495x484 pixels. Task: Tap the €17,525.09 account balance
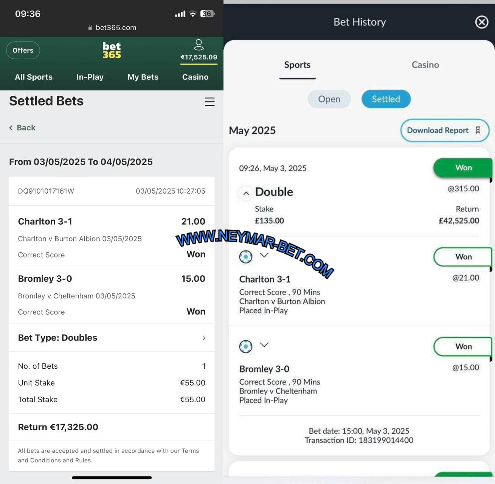point(199,57)
